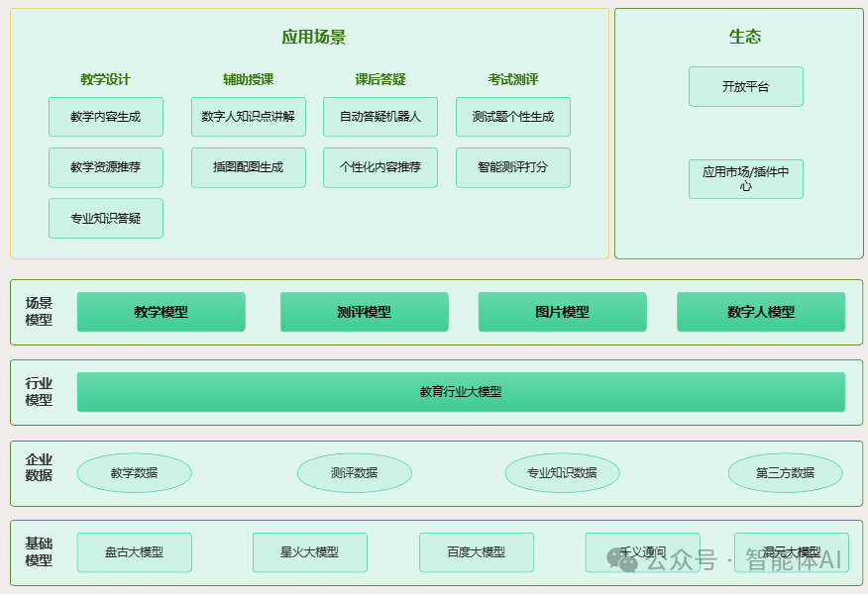Select the 第三方数据 ellipse
The width and height of the screenshot is (868, 594).
(x=786, y=472)
